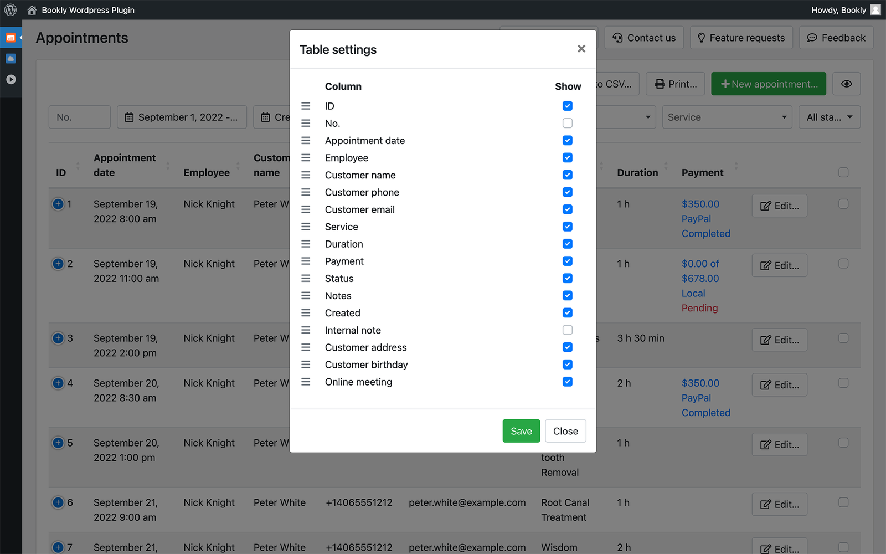
Task: Click the orange Bookly icon in the sidebar
Action: coord(11,38)
